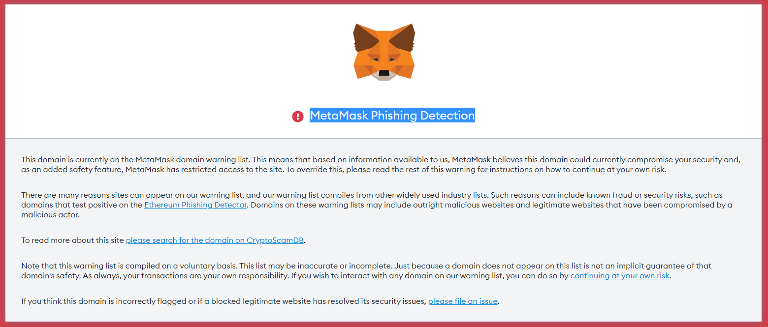Open the 'please file an issue' link
The image size is (768, 327).
tap(463, 301)
